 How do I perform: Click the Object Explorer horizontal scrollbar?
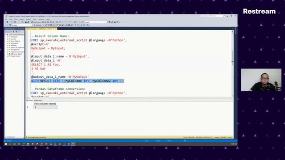14,137
